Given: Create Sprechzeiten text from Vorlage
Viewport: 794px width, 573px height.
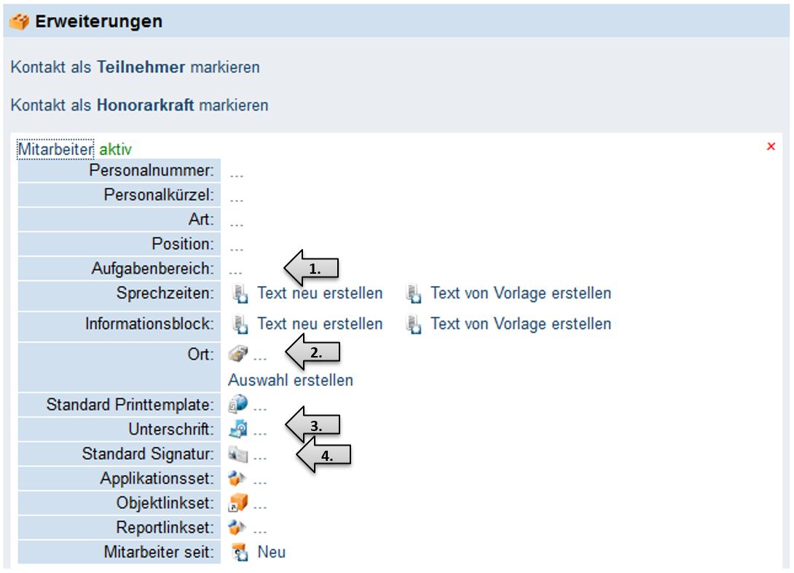Looking at the screenshot, I should [x=520, y=293].
